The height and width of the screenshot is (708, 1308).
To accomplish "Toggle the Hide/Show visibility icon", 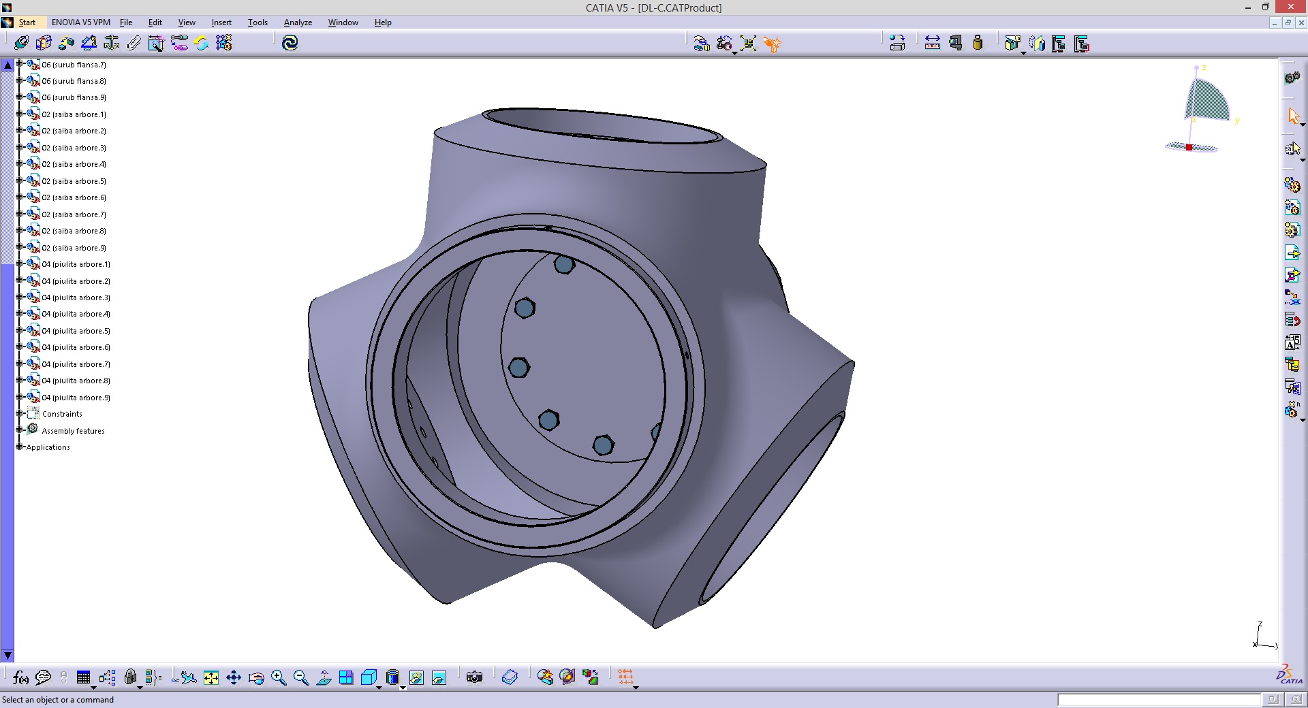I will pos(416,677).
